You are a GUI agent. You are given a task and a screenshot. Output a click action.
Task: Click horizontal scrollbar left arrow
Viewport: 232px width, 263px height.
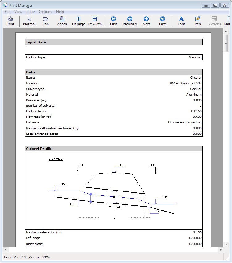tap(6, 249)
